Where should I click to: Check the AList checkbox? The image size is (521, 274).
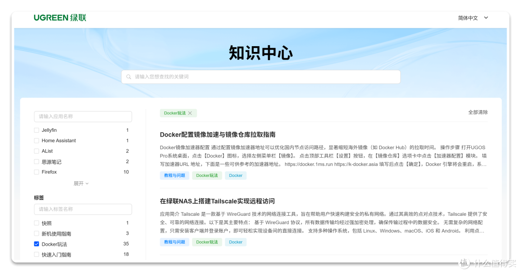tap(37, 151)
